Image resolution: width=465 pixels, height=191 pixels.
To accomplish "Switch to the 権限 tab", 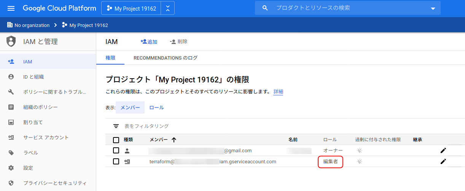I will [x=110, y=58].
